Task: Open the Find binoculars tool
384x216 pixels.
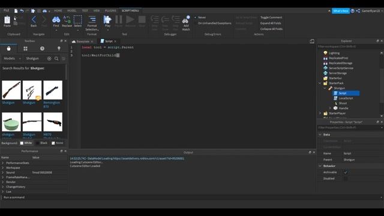Action: [56, 20]
